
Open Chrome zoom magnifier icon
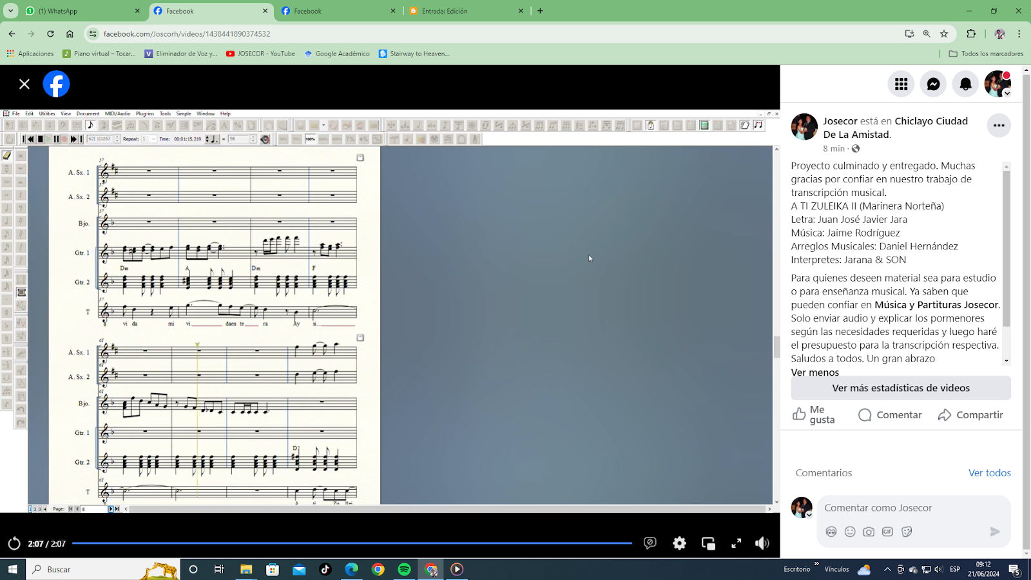click(x=927, y=34)
